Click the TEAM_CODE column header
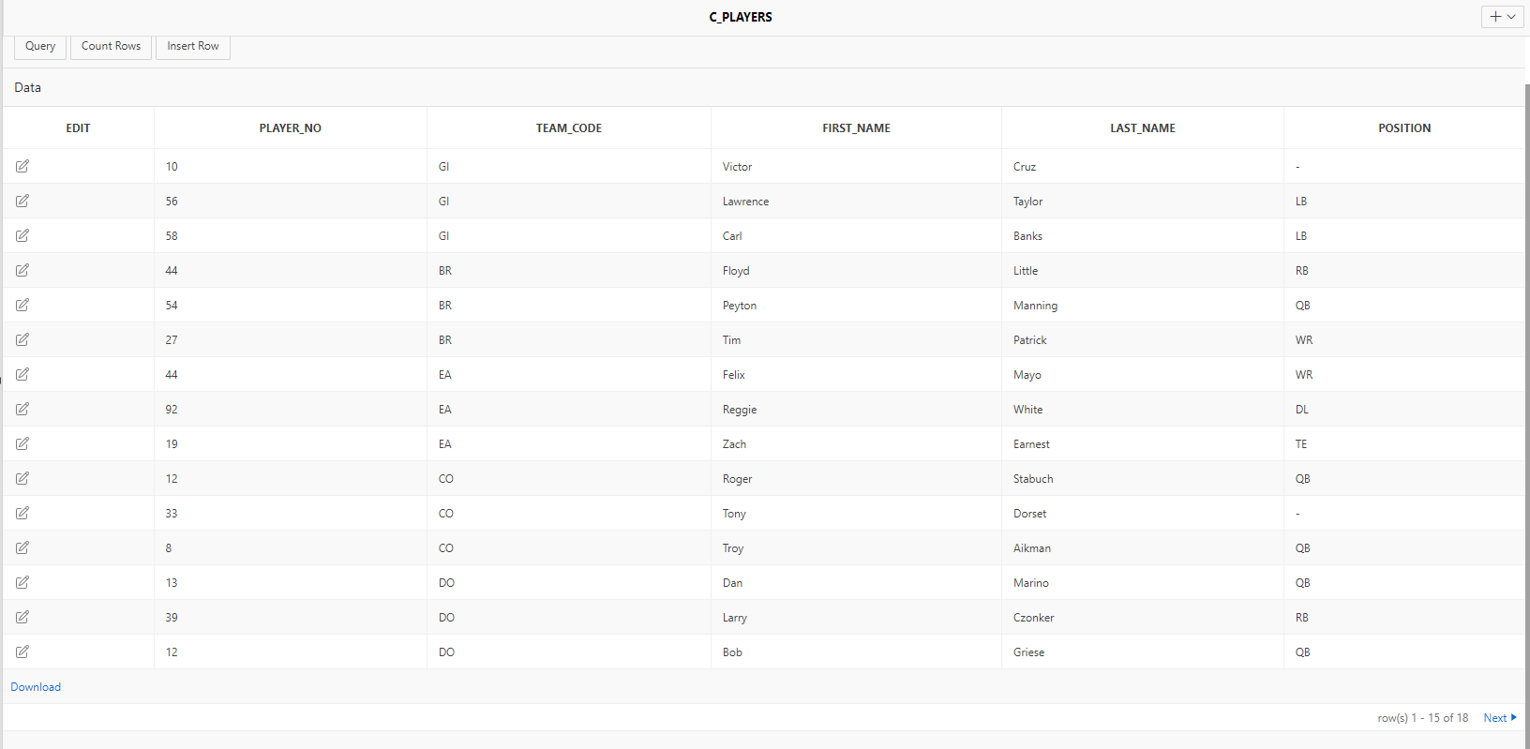The width and height of the screenshot is (1530, 749). (x=569, y=128)
